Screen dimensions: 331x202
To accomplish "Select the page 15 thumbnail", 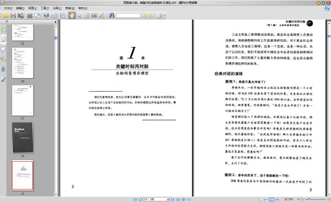I will pos(23,33).
